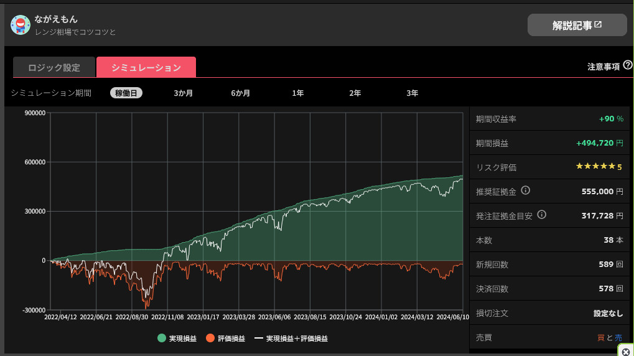This screenshot has height=356, width=634.
Task: Click the 決済回数 value 578 回
Action: point(611,288)
